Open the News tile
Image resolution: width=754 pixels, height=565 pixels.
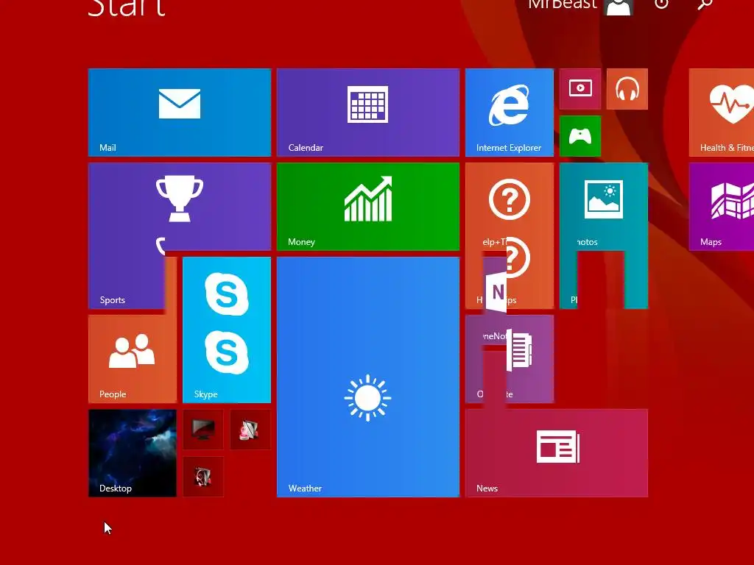click(x=557, y=453)
